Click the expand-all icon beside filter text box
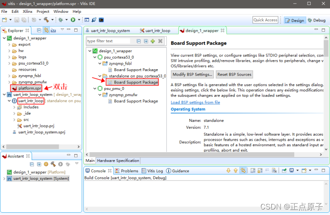This screenshot has width=330, height=215. [x=146, y=41]
